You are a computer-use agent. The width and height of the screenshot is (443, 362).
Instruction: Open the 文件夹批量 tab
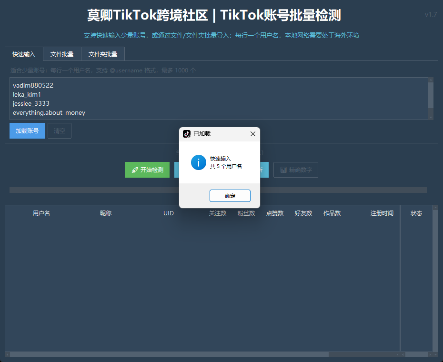103,54
